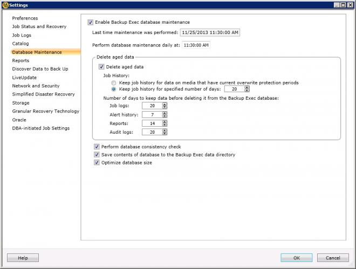Click the daily maintenance time field

click(x=196, y=45)
